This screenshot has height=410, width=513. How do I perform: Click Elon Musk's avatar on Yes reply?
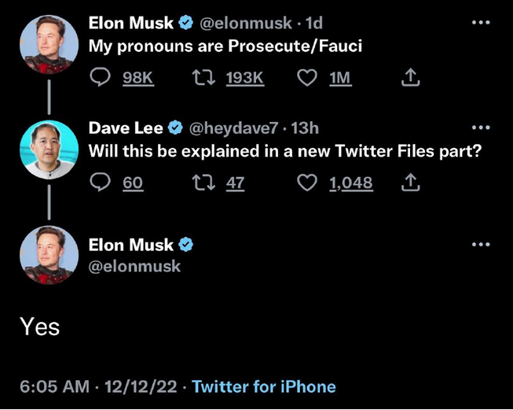pyautogui.click(x=49, y=254)
